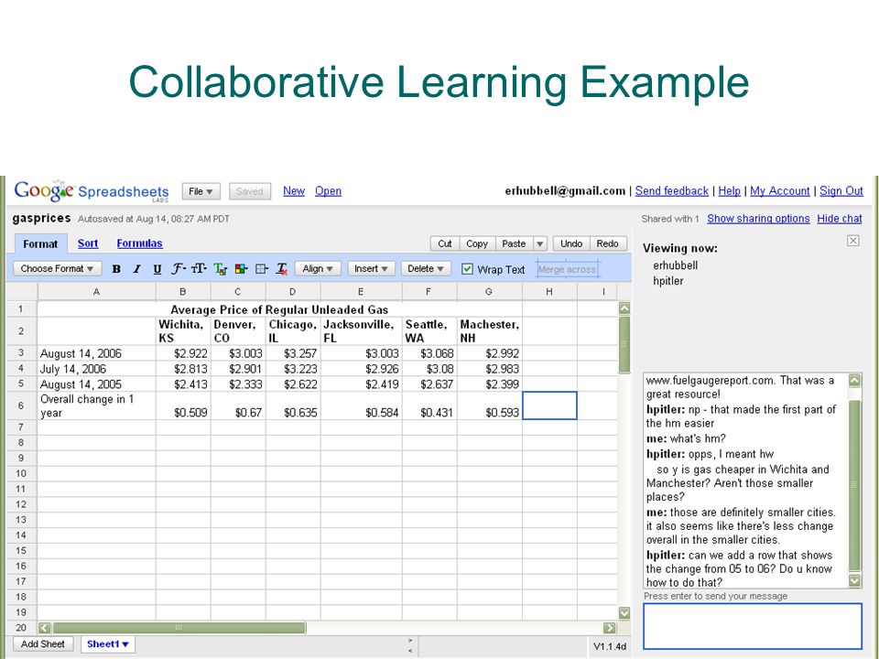Open the New spreadsheet link
Image resolution: width=879 pixels, height=659 pixels.
pos(294,191)
